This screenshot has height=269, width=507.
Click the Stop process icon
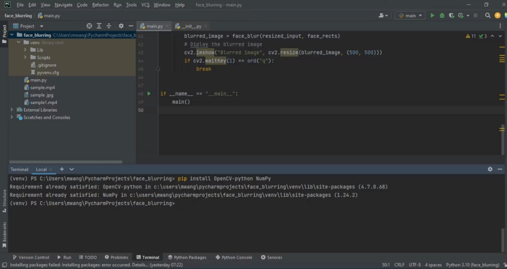click(475, 15)
